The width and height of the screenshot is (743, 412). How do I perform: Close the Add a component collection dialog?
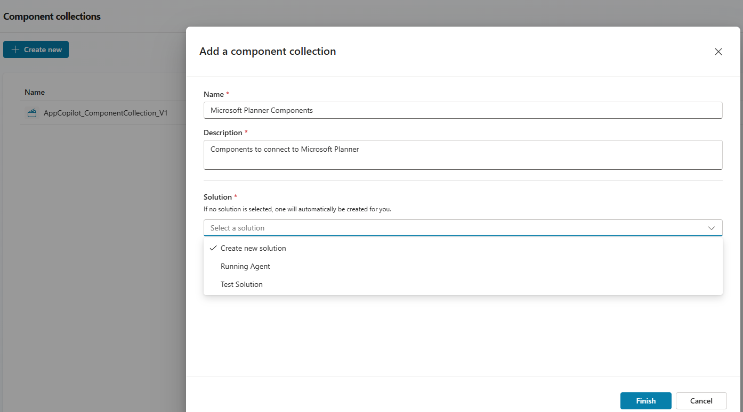(x=718, y=52)
